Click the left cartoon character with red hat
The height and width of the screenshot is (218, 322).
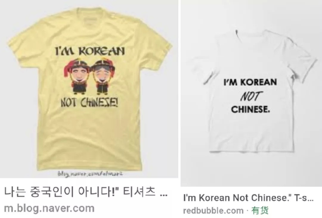(77, 77)
